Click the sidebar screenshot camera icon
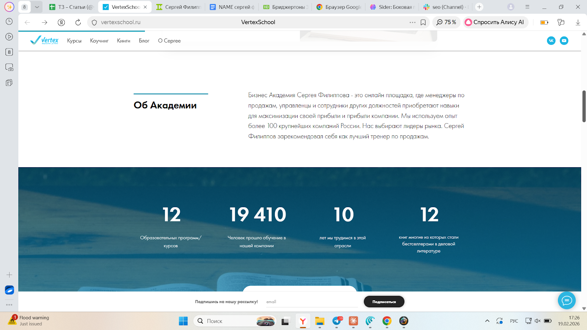The image size is (587, 330). click(9, 67)
